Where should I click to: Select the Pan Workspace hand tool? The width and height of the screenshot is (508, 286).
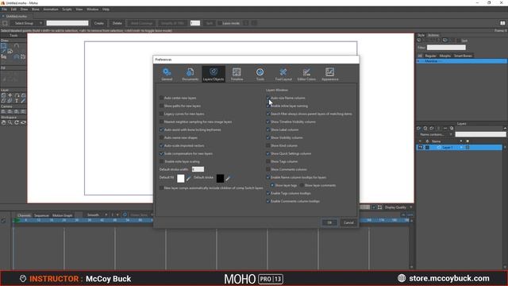pos(3,122)
